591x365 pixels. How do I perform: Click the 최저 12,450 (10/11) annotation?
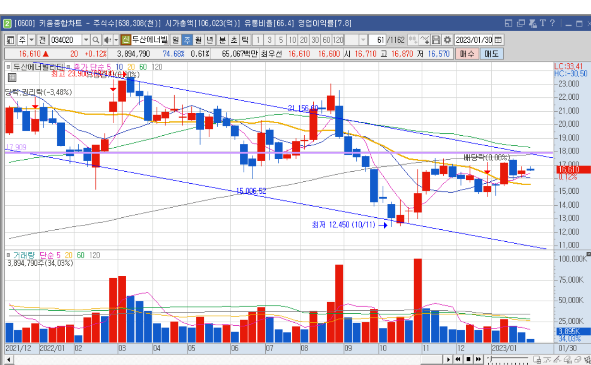pos(343,224)
